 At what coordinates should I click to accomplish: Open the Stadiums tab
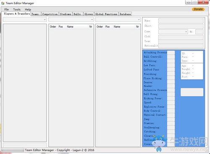pos(66,14)
